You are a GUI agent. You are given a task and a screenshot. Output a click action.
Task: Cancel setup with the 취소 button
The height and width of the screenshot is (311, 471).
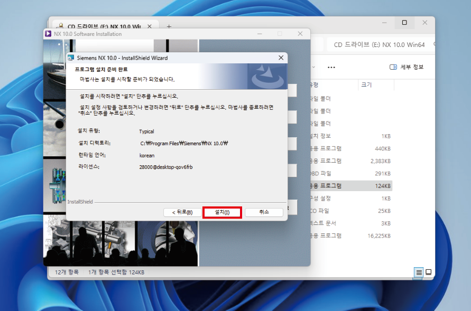tap(264, 212)
